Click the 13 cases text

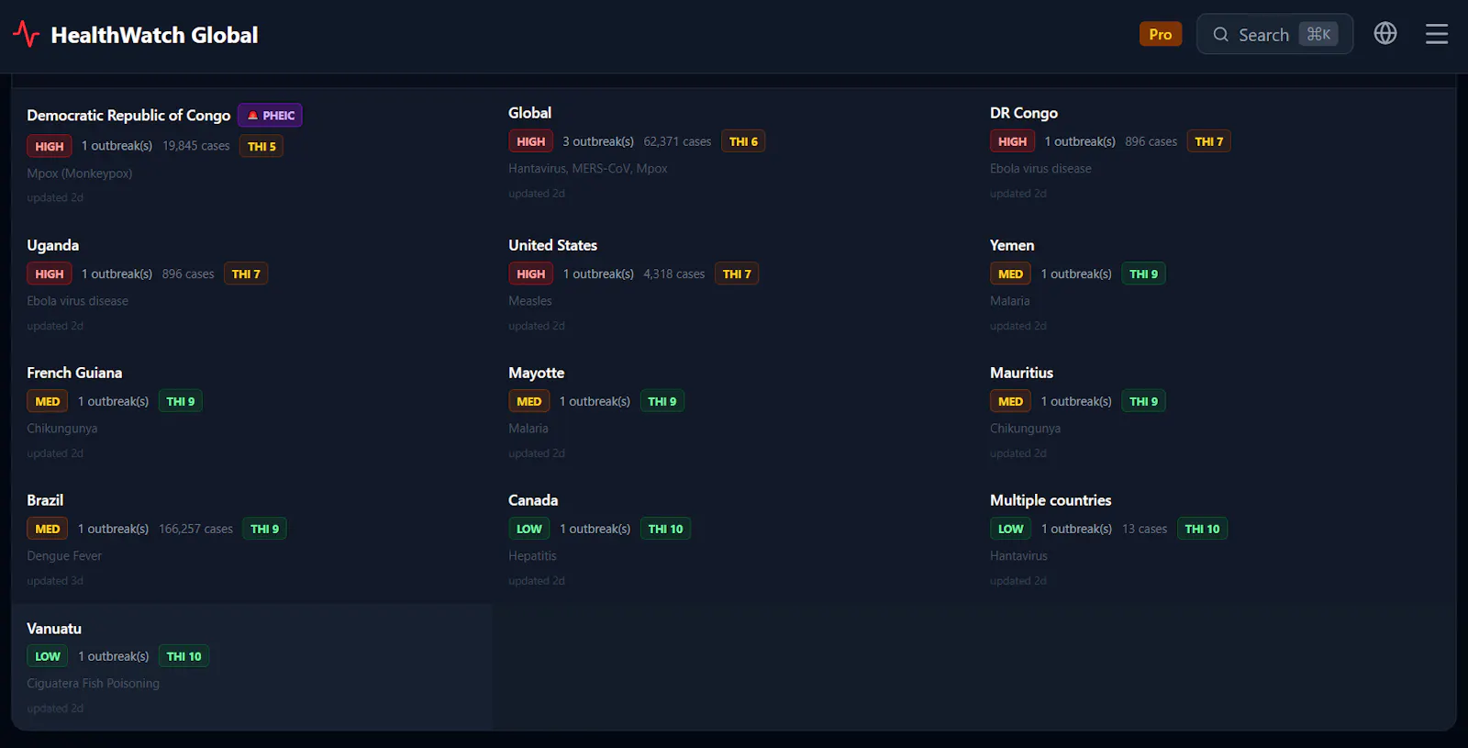(x=1145, y=529)
